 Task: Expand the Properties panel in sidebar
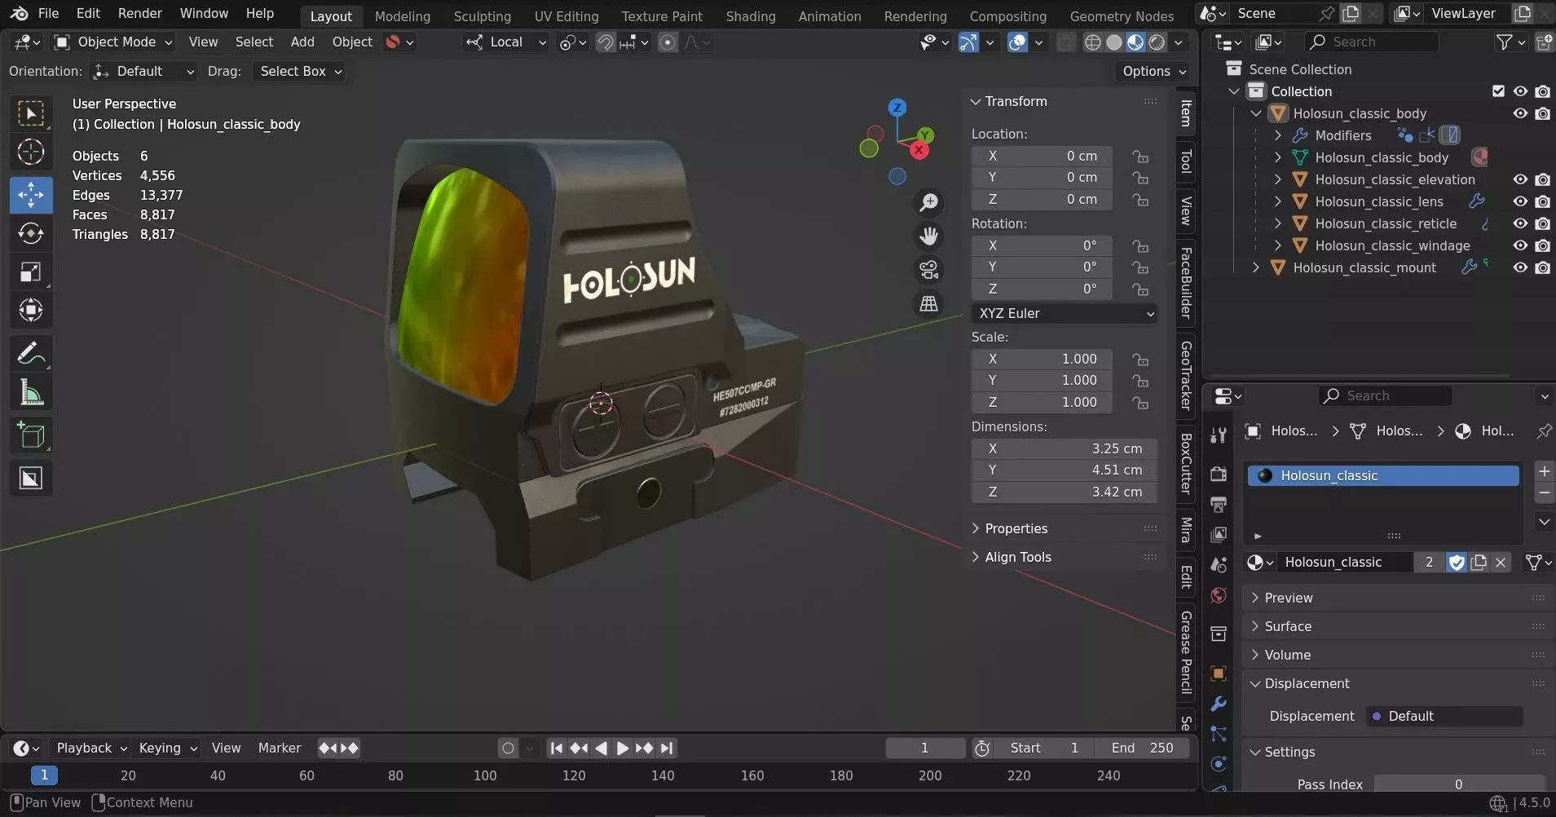[1016, 528]
